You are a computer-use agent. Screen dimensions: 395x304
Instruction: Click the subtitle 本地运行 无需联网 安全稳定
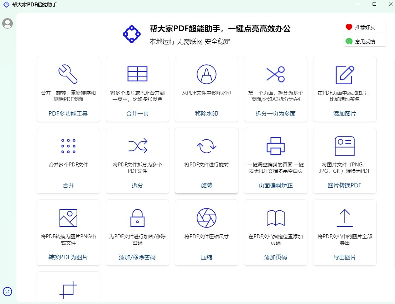[190, 42]
